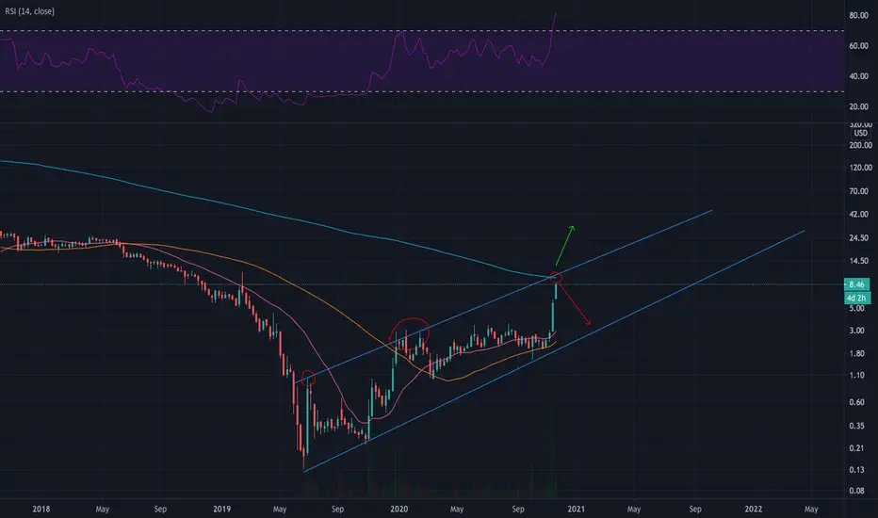
Task: Click the 60.00 level on RSI scale
Action: [x=858, y=46]
